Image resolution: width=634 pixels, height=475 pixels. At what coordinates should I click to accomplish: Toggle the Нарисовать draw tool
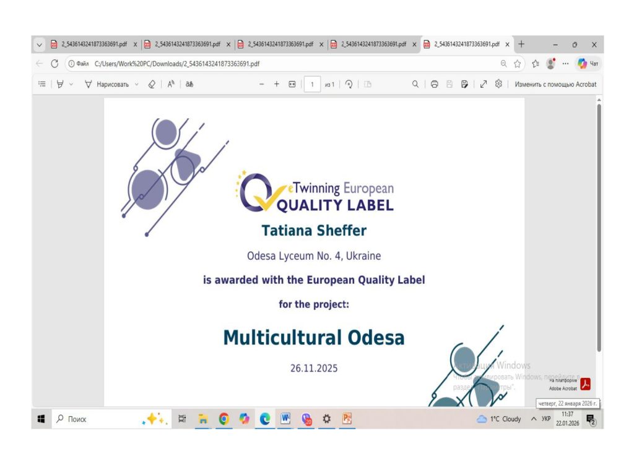pyautogui.click(x=106, y=84)
